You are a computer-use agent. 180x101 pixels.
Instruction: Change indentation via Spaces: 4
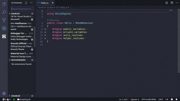135,99
